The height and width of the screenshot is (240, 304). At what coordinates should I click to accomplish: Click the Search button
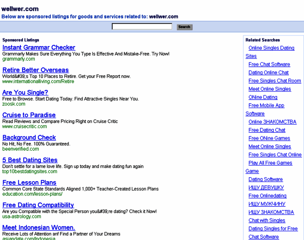coord(184,27)
